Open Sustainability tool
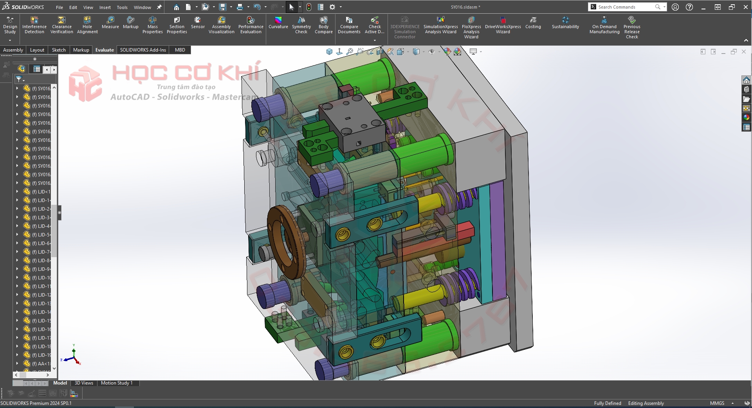Viewport: 752px width, 408px height. [565, 23]
